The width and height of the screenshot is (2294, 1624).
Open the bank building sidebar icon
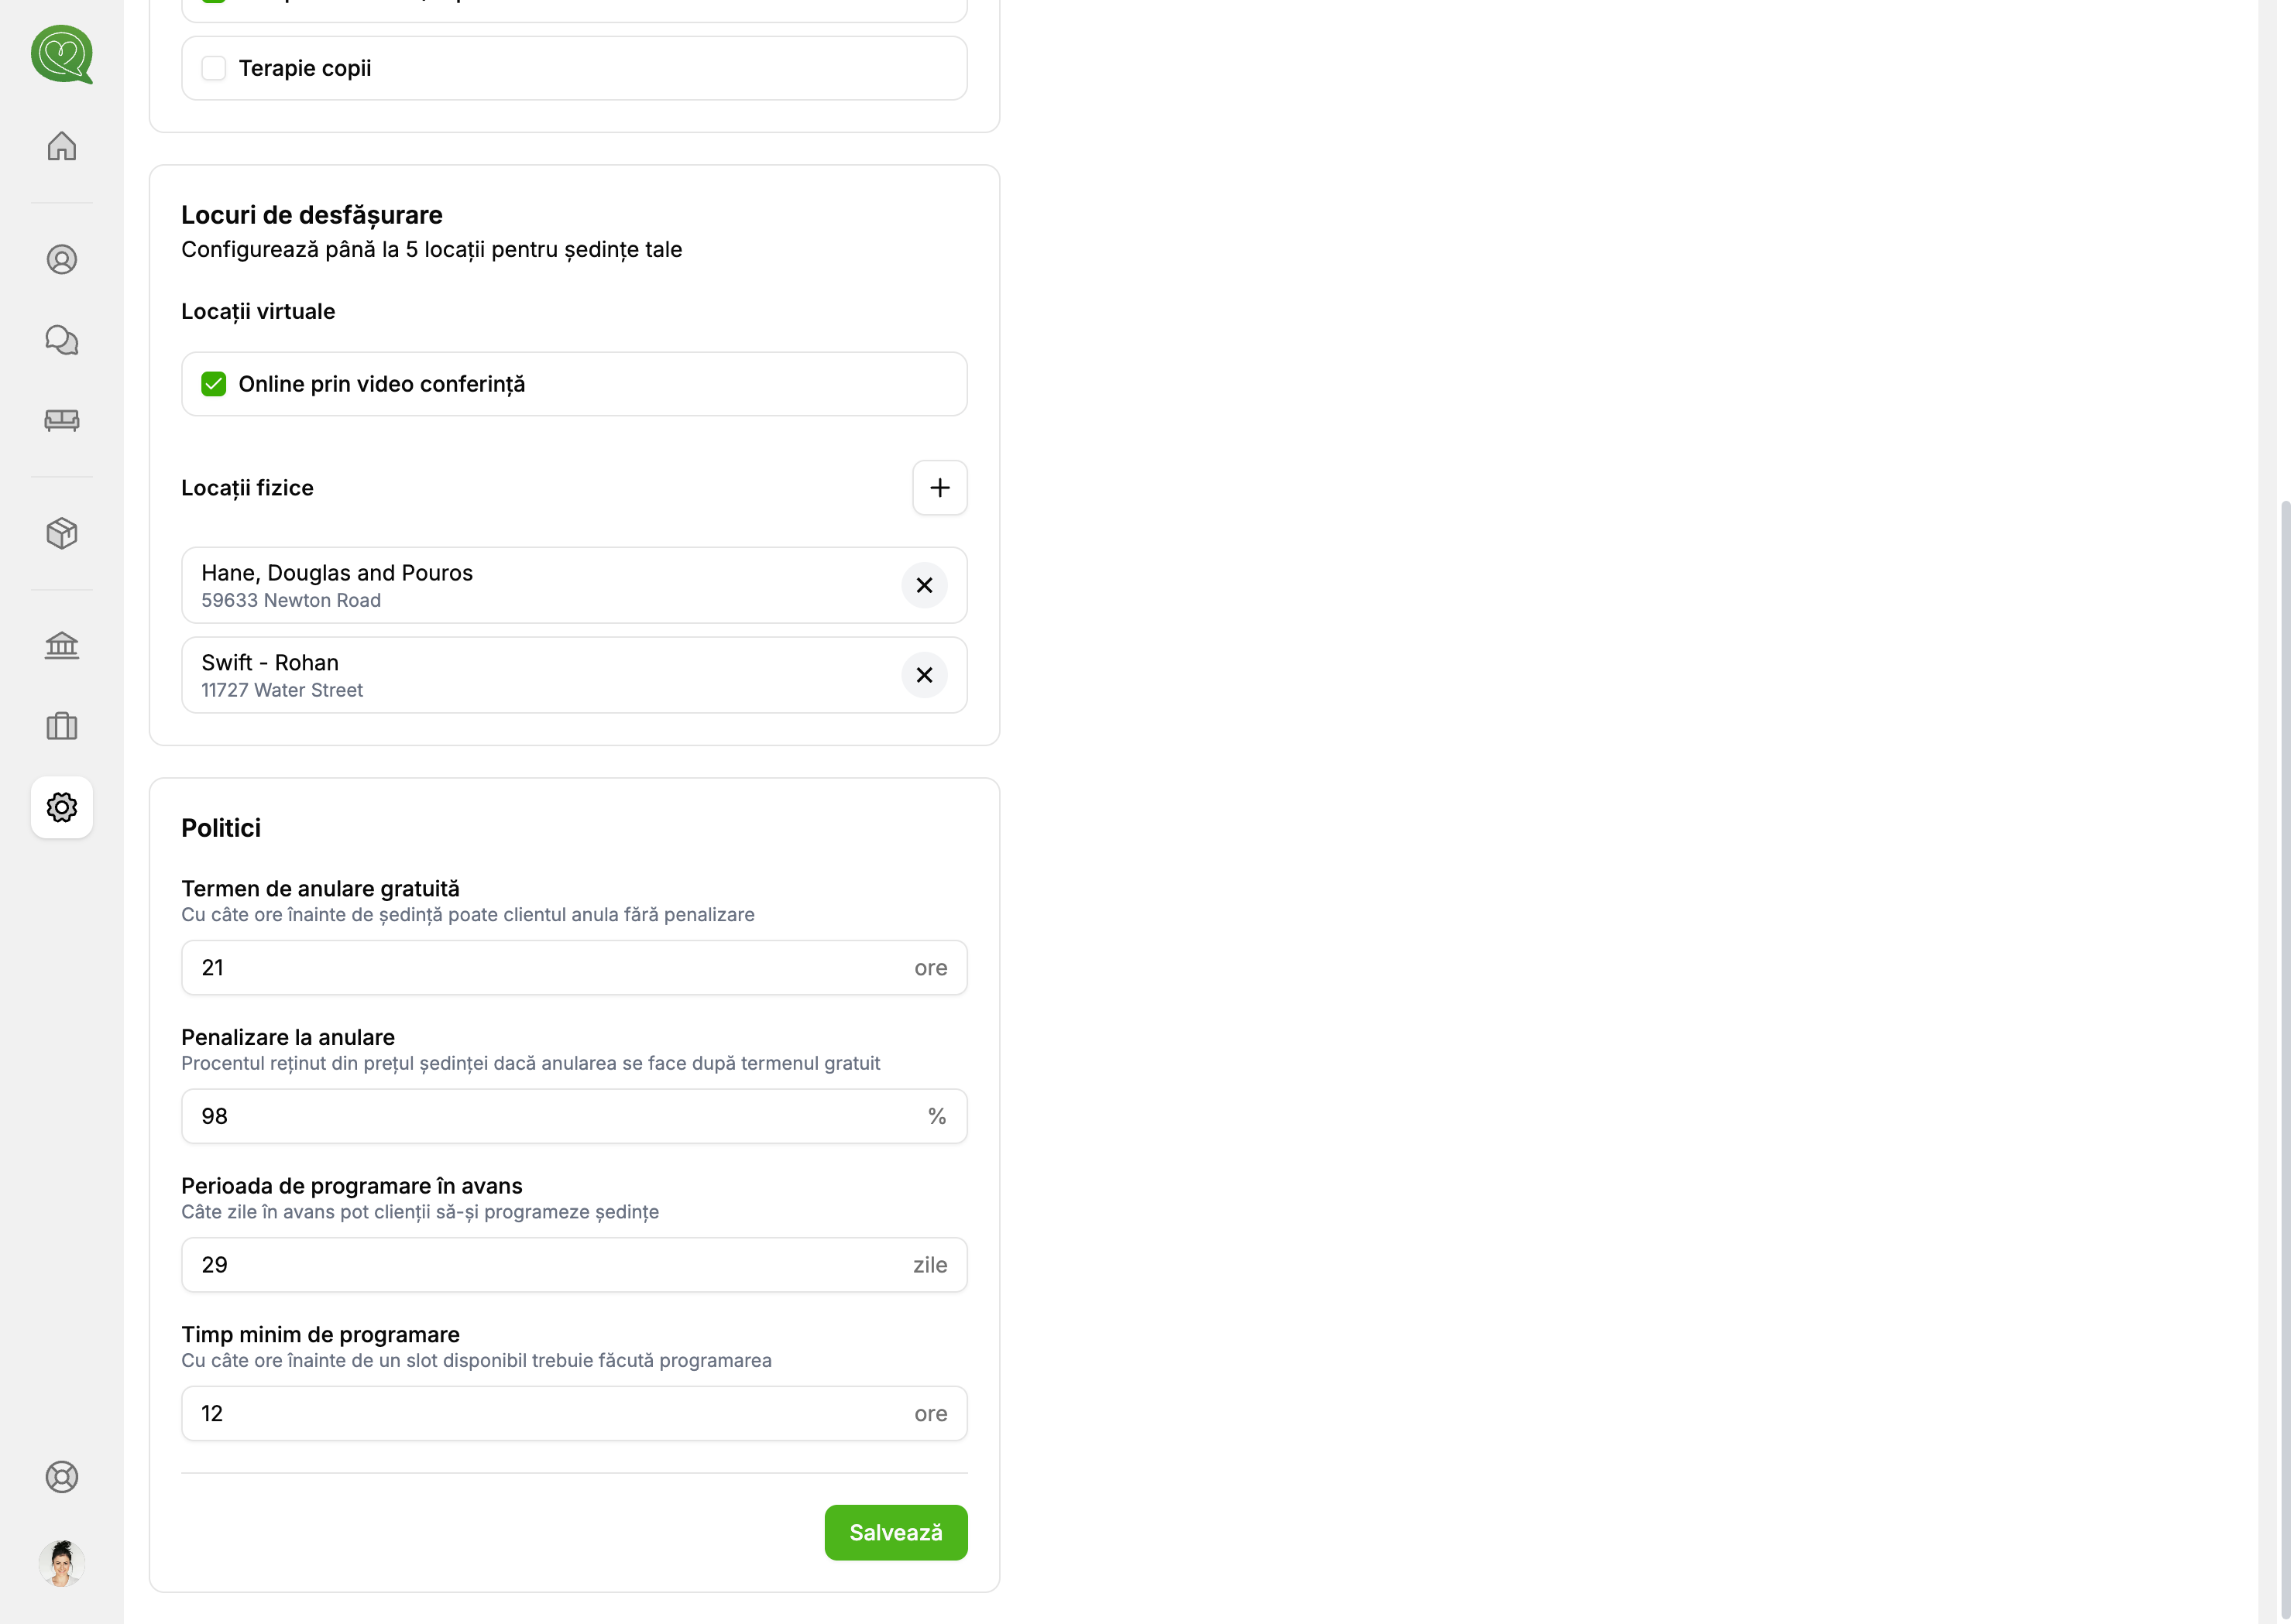pos(62,646)
